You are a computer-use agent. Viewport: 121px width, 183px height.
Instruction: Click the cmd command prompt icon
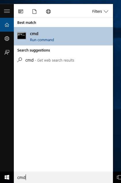click(x=22, y=35)
